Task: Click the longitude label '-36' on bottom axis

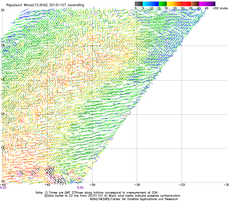Action: (x=137, y=185)
